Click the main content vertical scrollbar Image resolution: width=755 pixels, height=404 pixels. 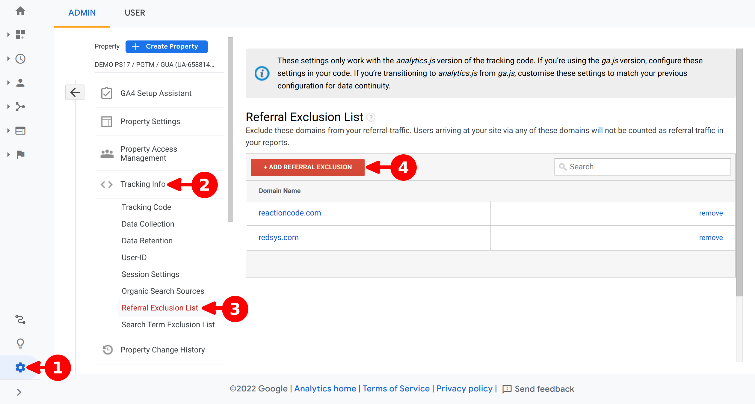(739, 172)
